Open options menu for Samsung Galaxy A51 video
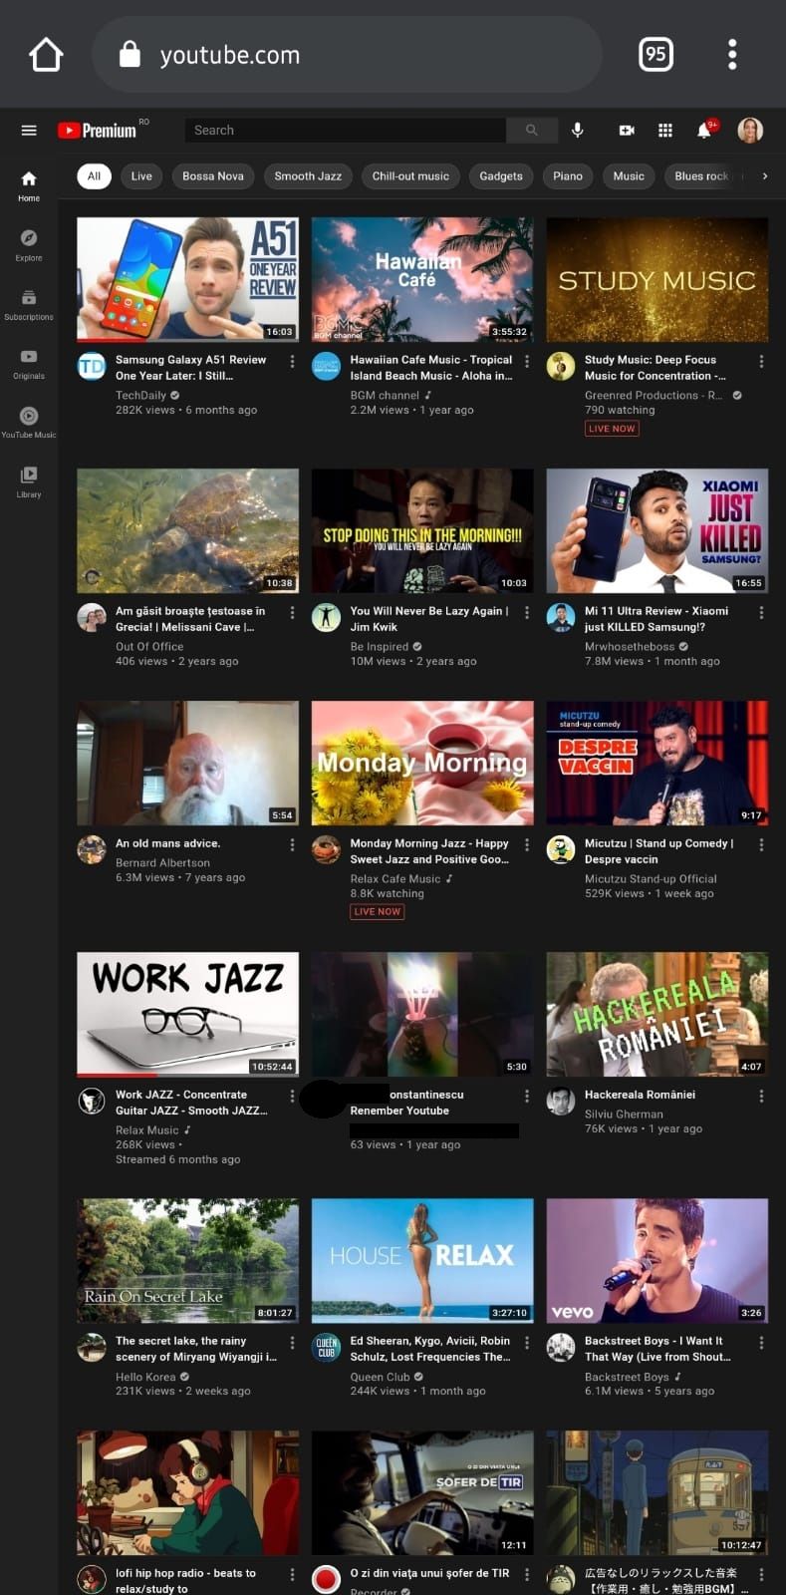The image size is (786, 1595). (292, 362)
